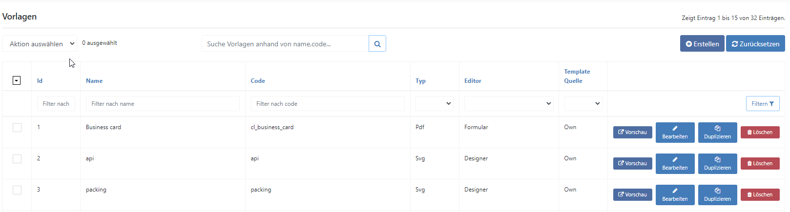
Task: Sort by Name column header
Action: [x=94, y=81]
